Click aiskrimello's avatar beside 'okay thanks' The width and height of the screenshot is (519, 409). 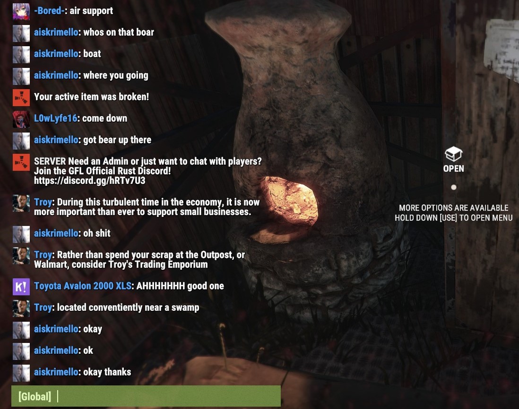tap(21, 373)
